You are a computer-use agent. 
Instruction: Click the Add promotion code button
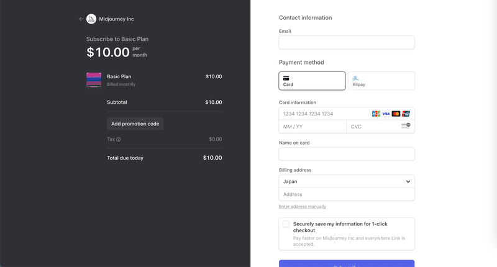(x=135, y=124)
